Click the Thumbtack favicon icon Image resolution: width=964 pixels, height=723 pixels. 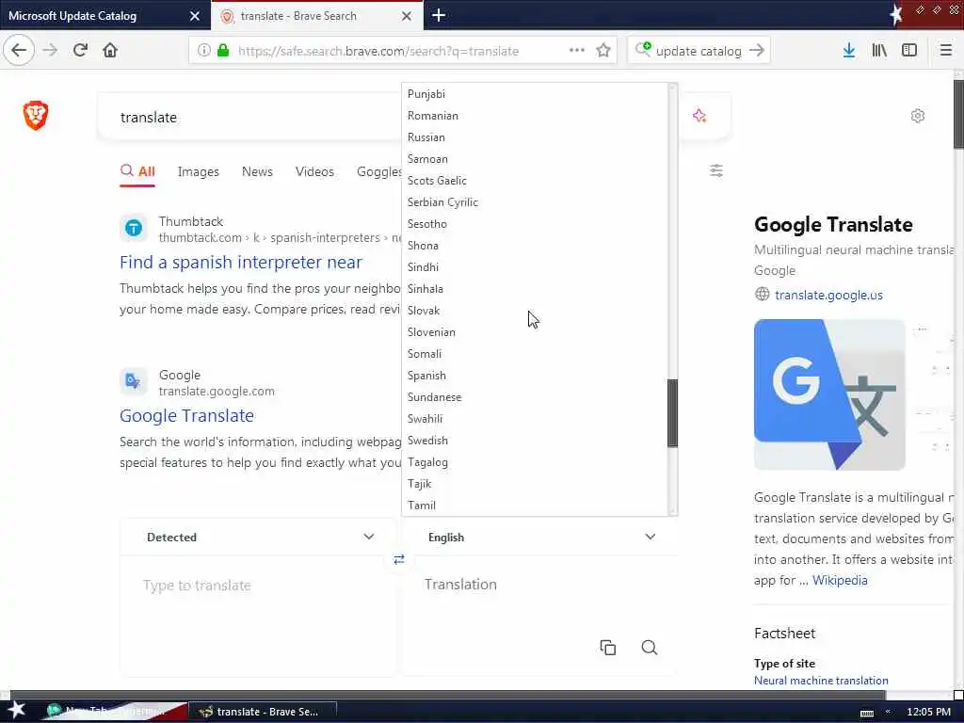pos(134,229)
